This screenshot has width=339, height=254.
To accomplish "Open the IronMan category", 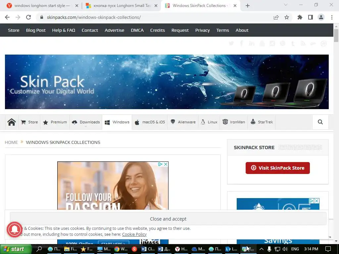I will 234,122.
